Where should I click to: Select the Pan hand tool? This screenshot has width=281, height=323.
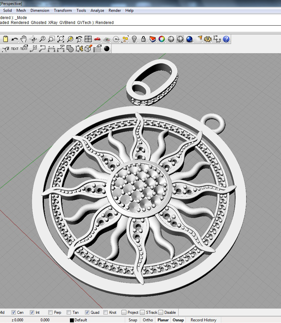24,39
